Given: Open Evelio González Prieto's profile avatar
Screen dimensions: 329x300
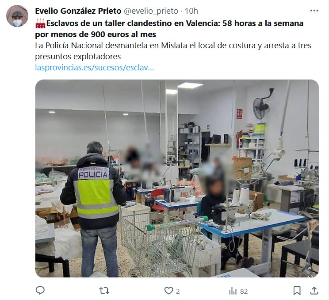Looking at the screenshot, I should [17, 16].
